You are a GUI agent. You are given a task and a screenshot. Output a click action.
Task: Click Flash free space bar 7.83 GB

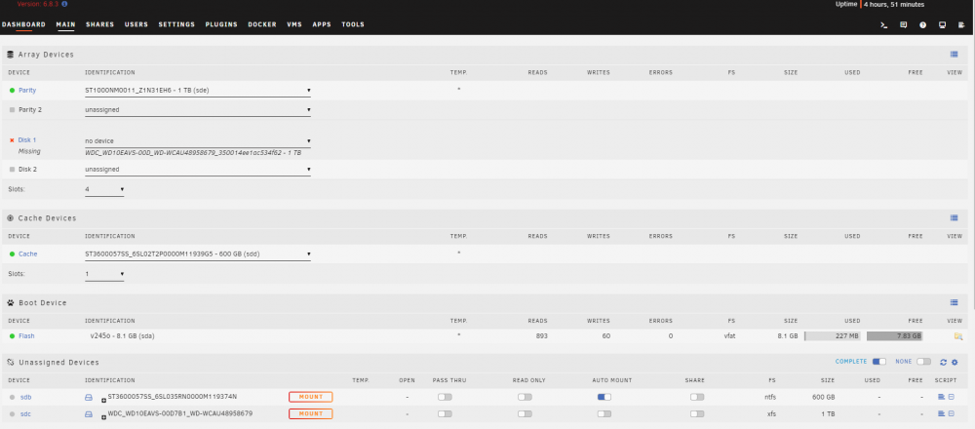[895, 336]
